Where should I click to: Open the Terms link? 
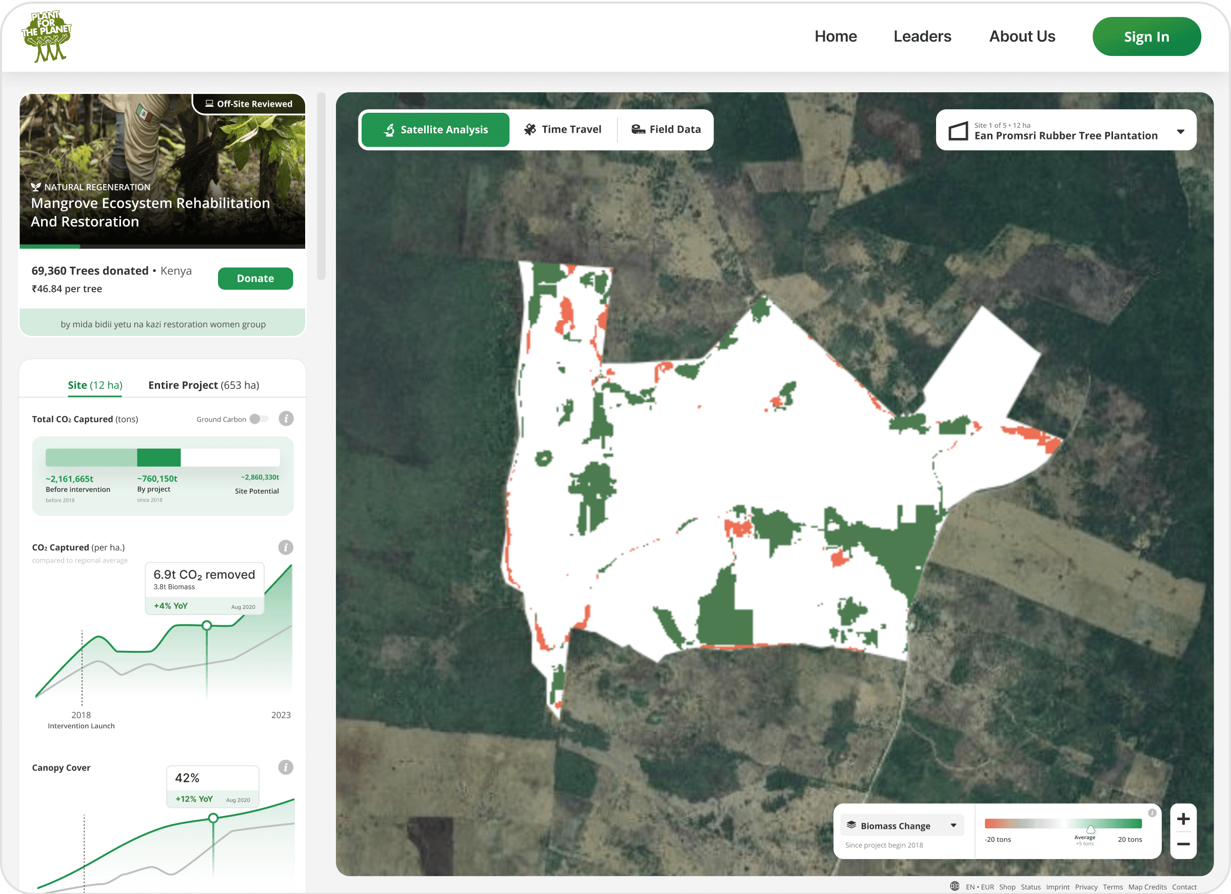(1113, 887)
